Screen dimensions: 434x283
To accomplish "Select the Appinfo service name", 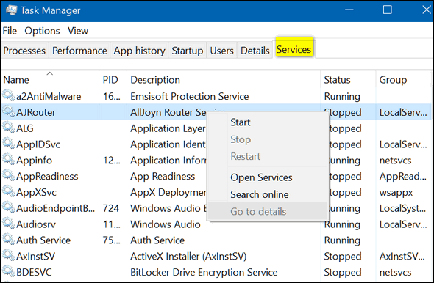I will (34, 161).
